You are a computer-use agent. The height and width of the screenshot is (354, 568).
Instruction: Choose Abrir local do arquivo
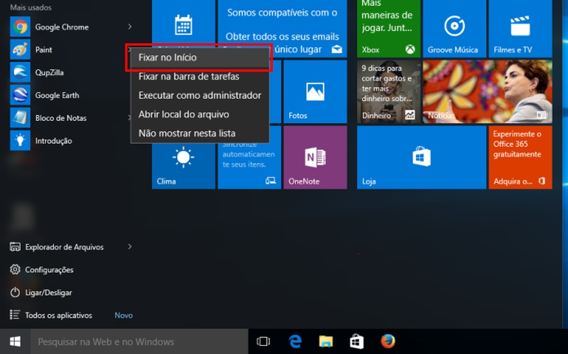199,115
